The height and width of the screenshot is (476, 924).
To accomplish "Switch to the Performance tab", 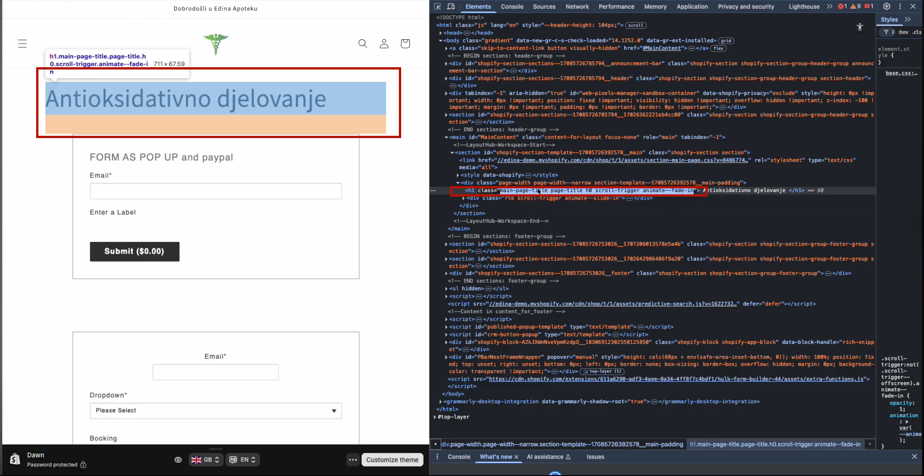I will point(616,6).
